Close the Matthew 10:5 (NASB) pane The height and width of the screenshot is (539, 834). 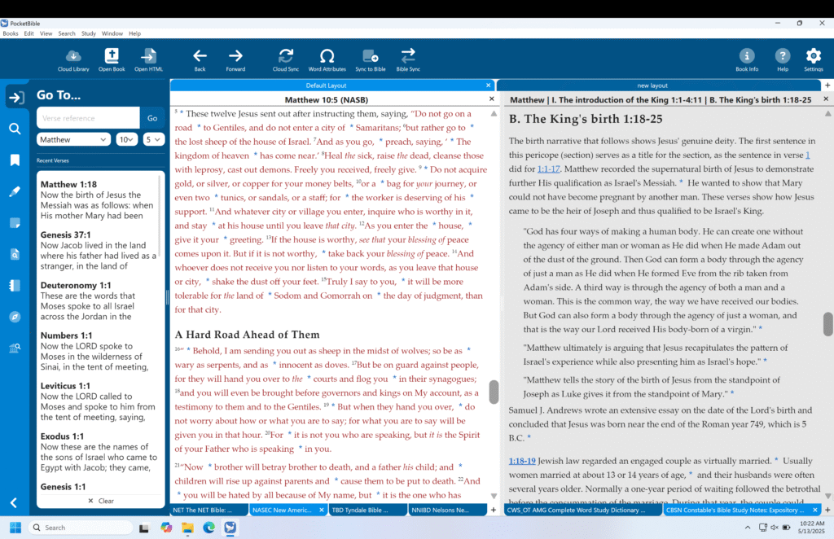coord(491,99)
